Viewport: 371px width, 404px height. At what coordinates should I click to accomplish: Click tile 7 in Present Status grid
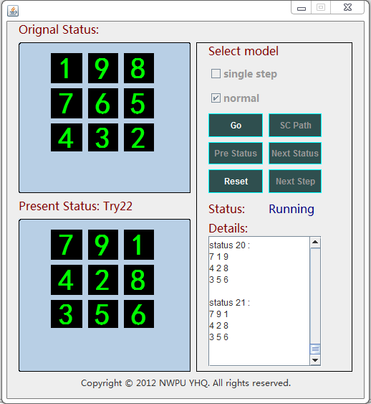pyautogui.click(x=67, y=245)
